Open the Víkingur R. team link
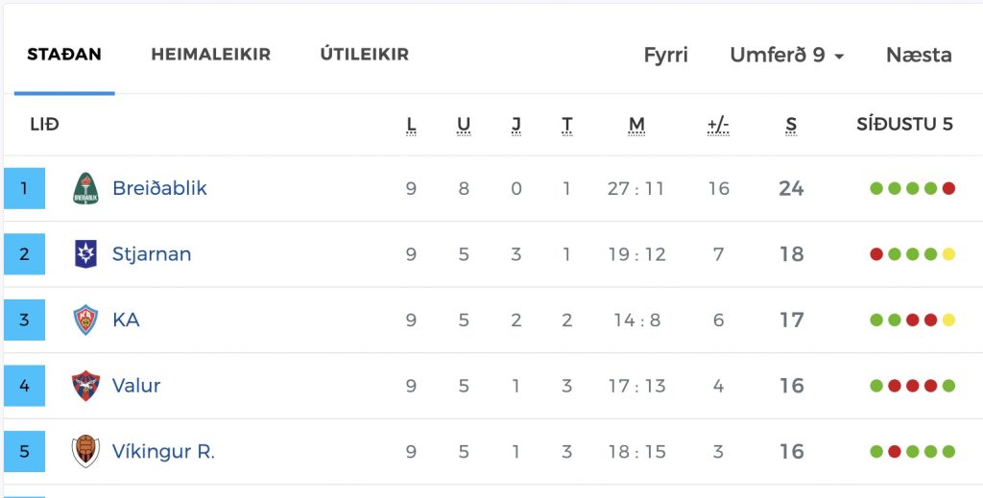This screenshot has height=498, width=983. tap(163, 451)
